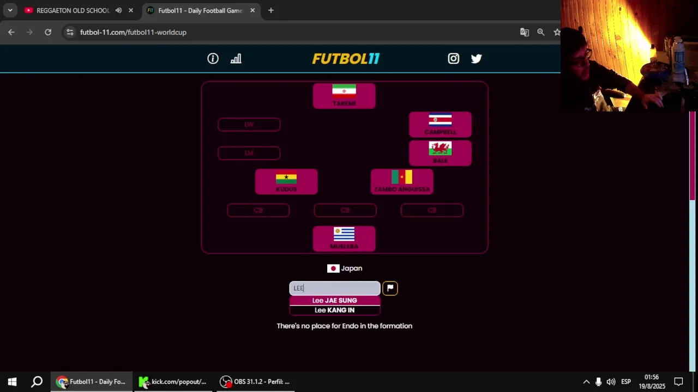Mute the REGGAETON tab audio icon

coord(118,10)
